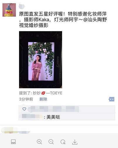Open the camera screen photo attached to the post
Screen dimensions: 118x148
click(x=40, y=60)
